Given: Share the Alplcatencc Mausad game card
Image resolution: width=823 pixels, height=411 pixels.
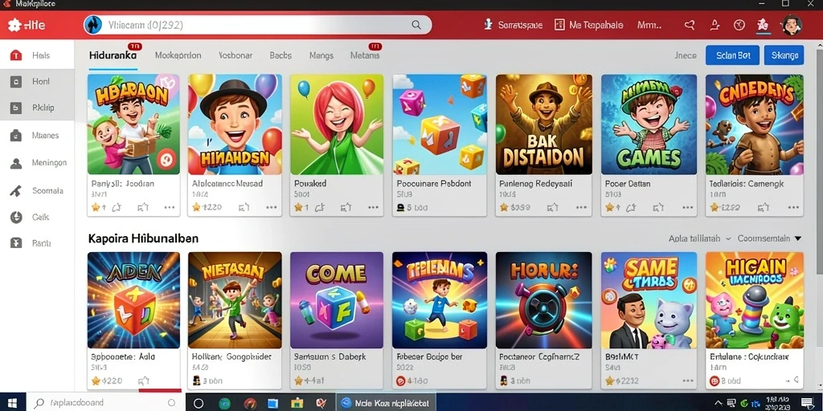Looking at the screenshot, I should point(244,207).
